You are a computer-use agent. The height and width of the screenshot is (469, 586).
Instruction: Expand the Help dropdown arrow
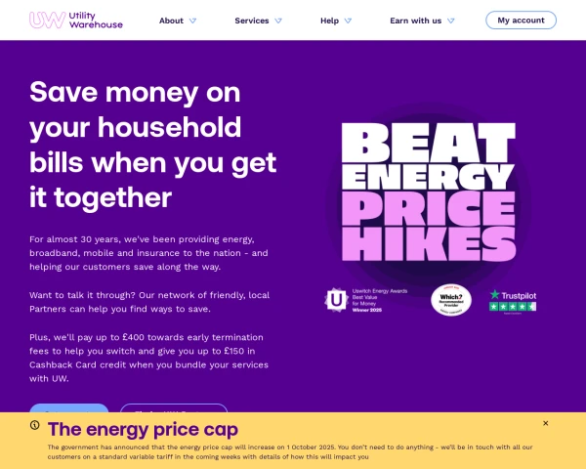[348, 20]
